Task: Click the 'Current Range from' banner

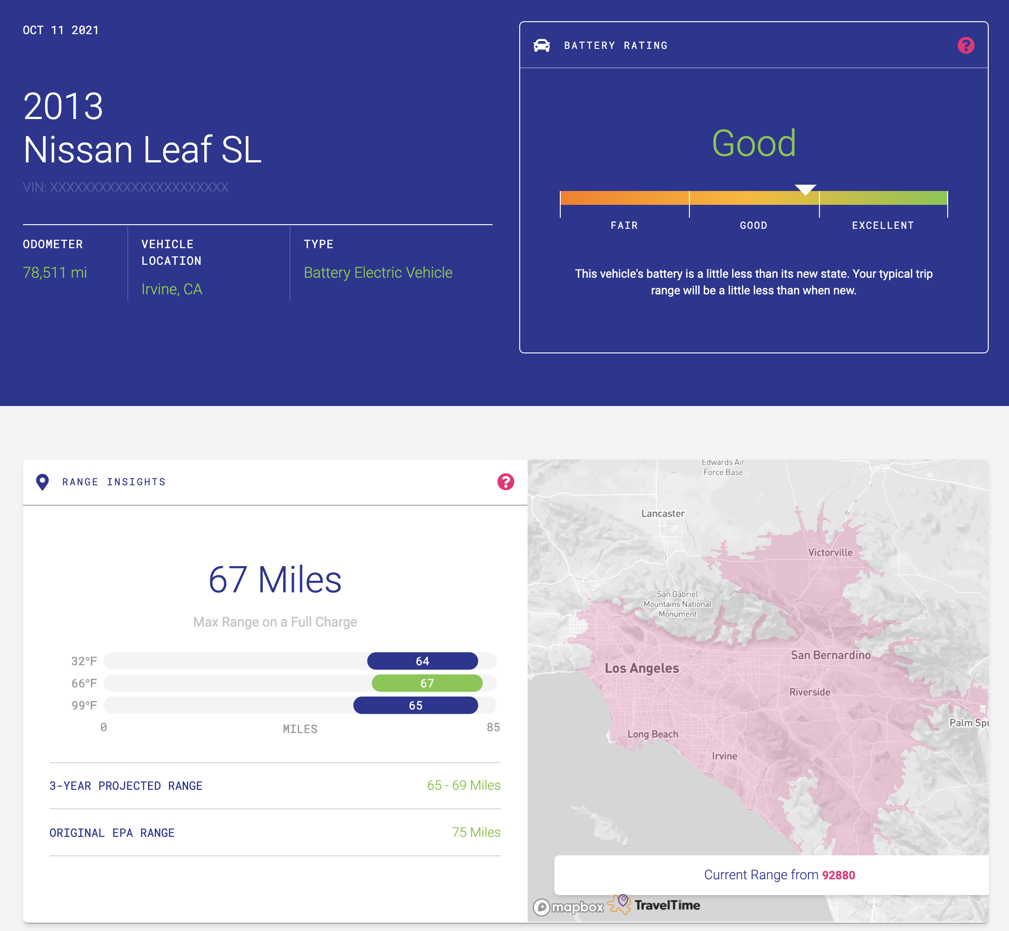Action: point(772,875)
